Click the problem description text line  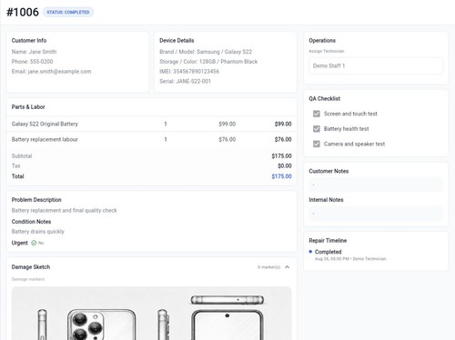(x=64, y=210)
